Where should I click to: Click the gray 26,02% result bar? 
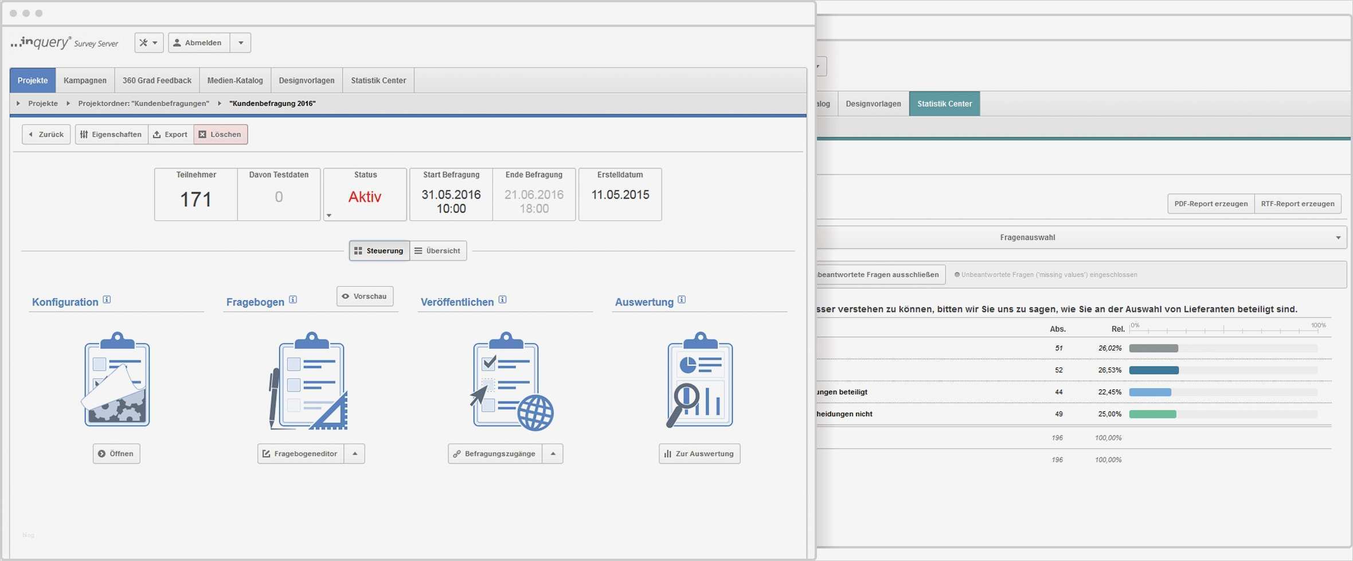point(1153,349)
